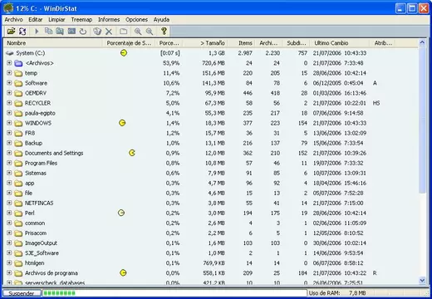Click the 'Uso de RAM' status text

click(x=324, y=293)
